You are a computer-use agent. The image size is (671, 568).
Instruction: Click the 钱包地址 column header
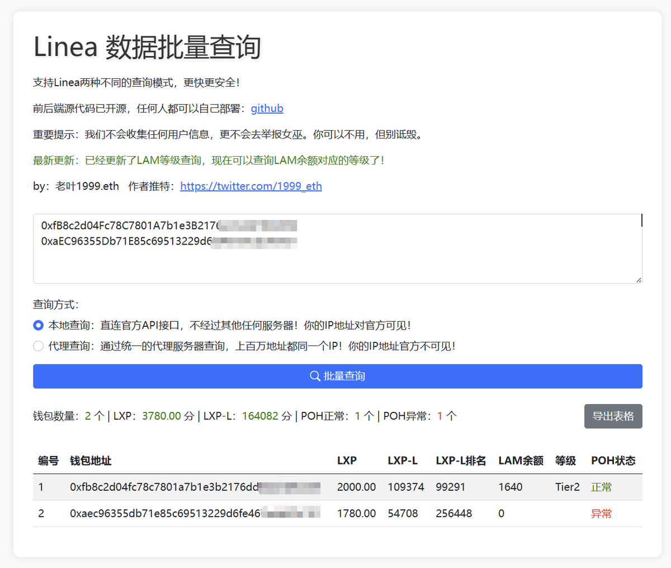point(91,461)
